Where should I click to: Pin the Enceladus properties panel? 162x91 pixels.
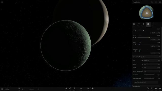point(152,2)
